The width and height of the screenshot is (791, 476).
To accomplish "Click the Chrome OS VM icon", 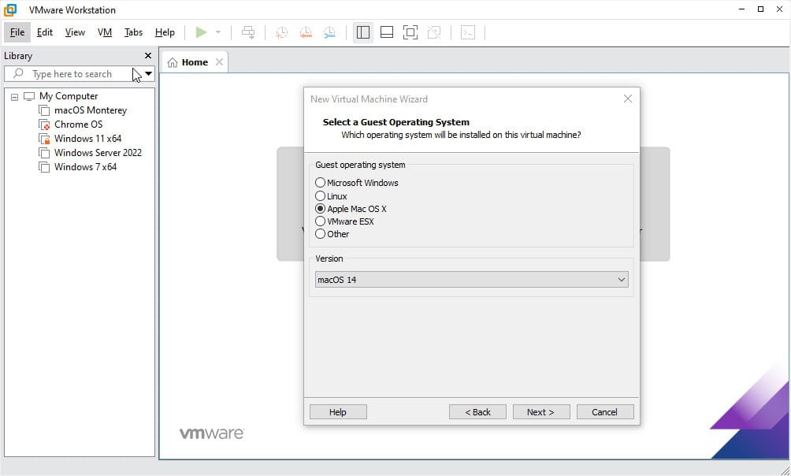I will [x=44, y=125].
